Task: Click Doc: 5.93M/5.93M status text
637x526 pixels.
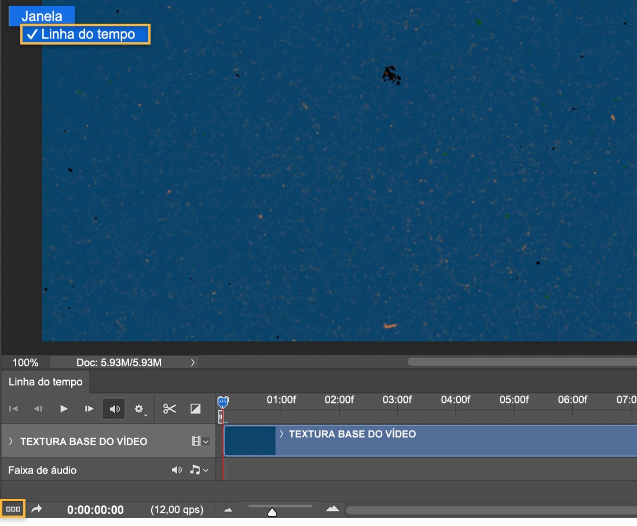Action: click(x=119, y=362)
